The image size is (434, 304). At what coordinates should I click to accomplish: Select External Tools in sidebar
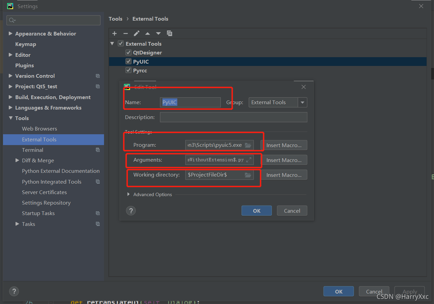pos(53,139)
